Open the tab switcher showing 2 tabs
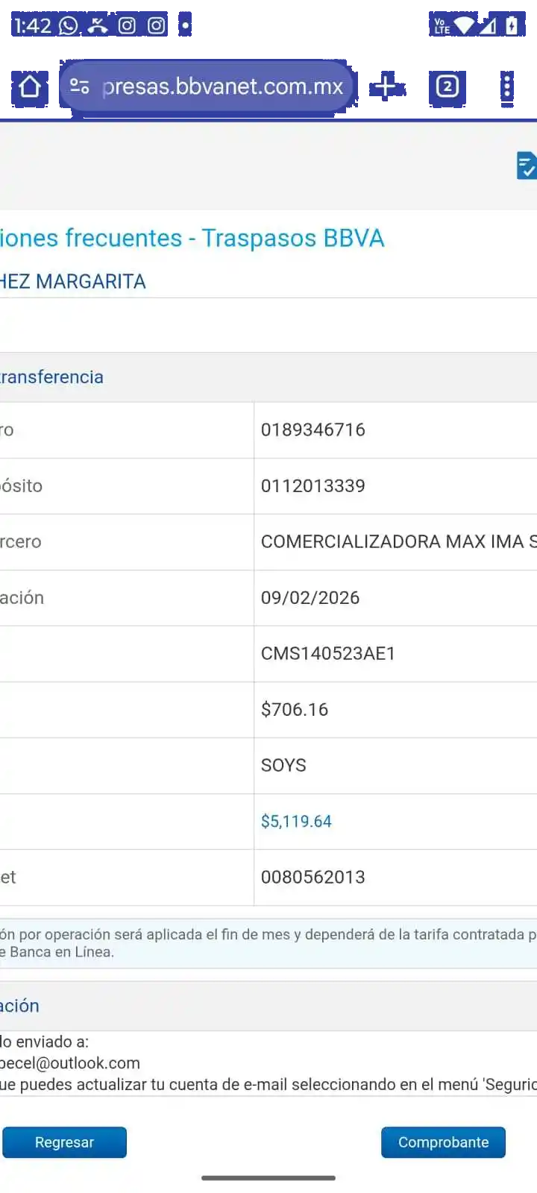537x1193 pixels. (x=447, y=87)
